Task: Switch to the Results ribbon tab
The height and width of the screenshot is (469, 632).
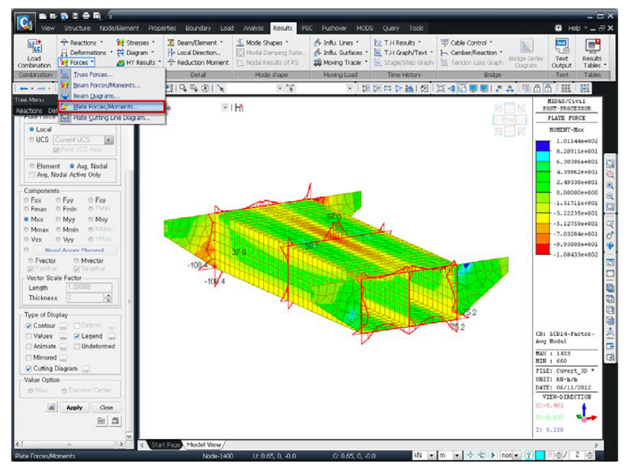Action: 282,28
